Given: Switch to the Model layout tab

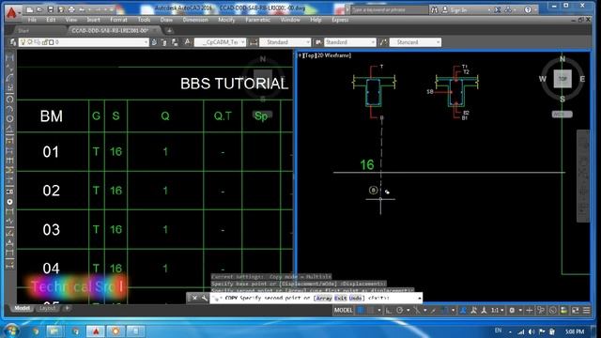Looking at the screenshot, I should click(x=22, y=308).
